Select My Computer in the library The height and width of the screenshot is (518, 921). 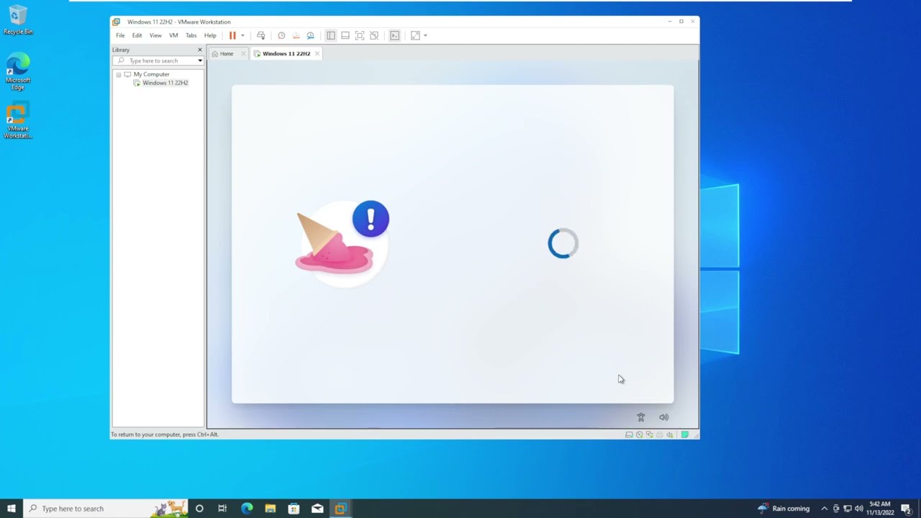click(151, 74)
